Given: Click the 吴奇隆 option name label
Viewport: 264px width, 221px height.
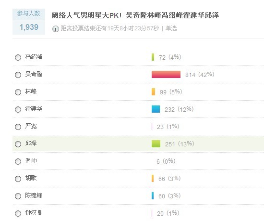Looking at the screenshot, I should 34,74.
